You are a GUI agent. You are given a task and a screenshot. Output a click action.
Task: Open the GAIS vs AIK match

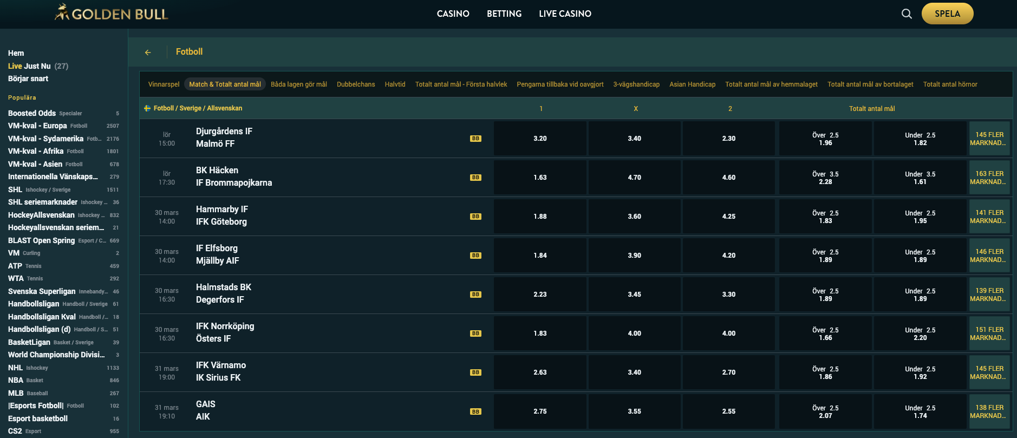[x=206, y=410]
